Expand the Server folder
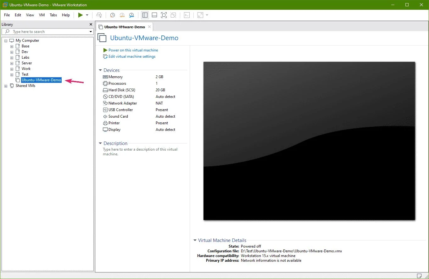 click(x=12, y=63)
